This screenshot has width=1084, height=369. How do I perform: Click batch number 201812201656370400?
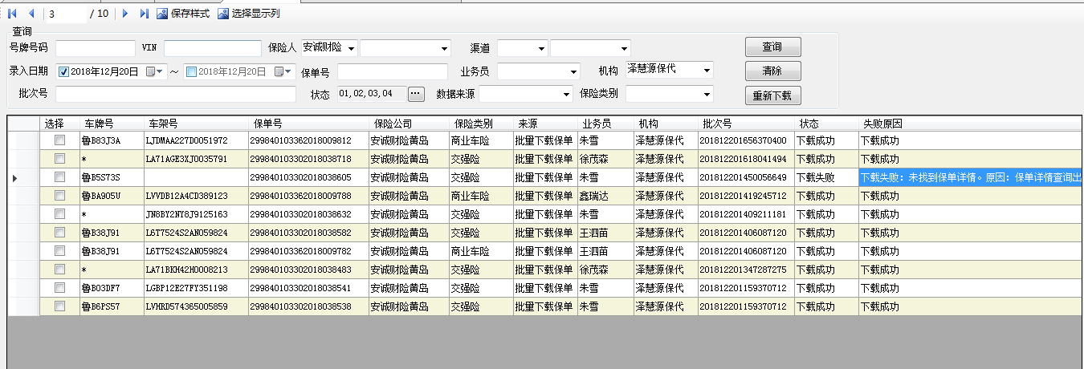tap(746, 140)
